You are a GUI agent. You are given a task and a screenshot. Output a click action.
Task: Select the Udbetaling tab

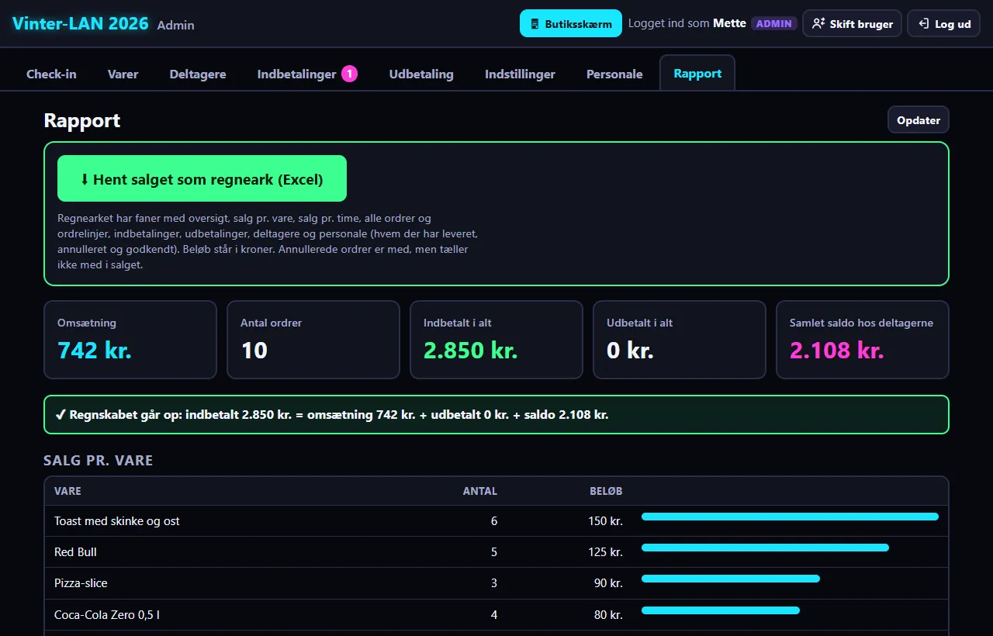pyautogui.click(x=421, y=74)
